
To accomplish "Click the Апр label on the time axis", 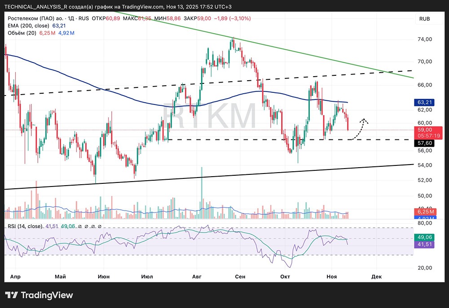I will tap(15, 277).
